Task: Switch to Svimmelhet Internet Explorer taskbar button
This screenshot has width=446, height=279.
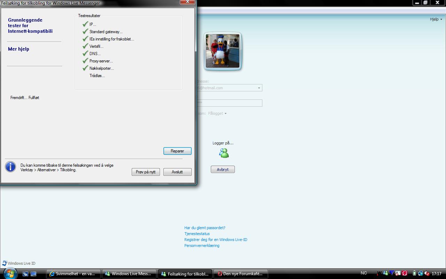Action: (x=73, y=274)
